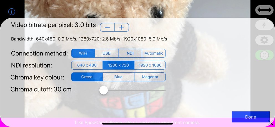The width and height of the screenshot is (275, 127).
Task: Increase video bitrate with plus button
Action: pyautogui.click(x=122, y=27)
